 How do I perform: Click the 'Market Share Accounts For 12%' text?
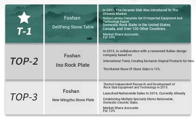click(120, 109)
